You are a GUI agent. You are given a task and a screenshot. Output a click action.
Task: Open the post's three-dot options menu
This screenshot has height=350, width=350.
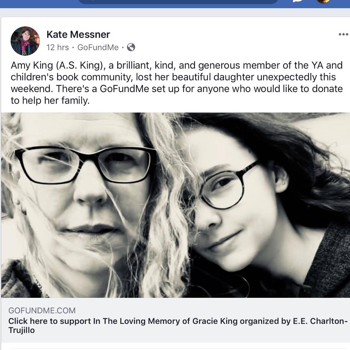pos(343,34)
